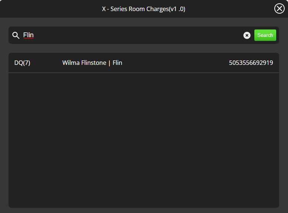Click into the search field containing Flin

[x=129, y=35]
